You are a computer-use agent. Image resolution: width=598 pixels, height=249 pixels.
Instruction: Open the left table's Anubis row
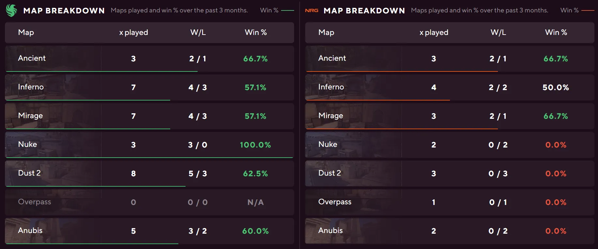pyautogui.click(x=149, y=231)
